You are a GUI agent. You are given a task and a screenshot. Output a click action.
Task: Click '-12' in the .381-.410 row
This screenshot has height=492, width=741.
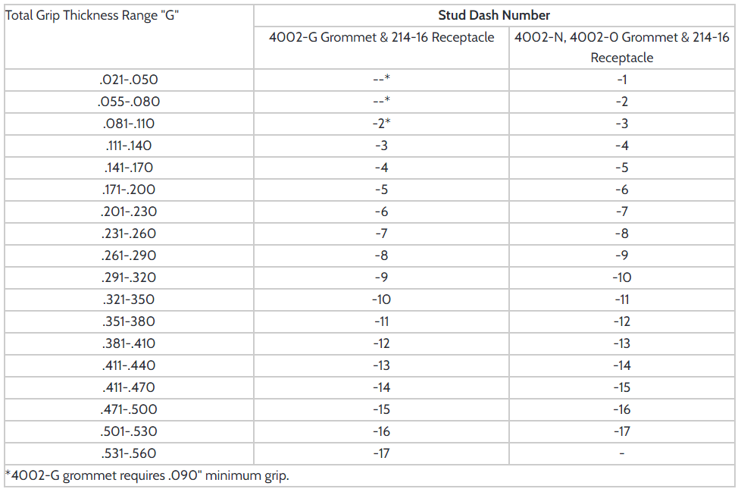tap(381, 343)
